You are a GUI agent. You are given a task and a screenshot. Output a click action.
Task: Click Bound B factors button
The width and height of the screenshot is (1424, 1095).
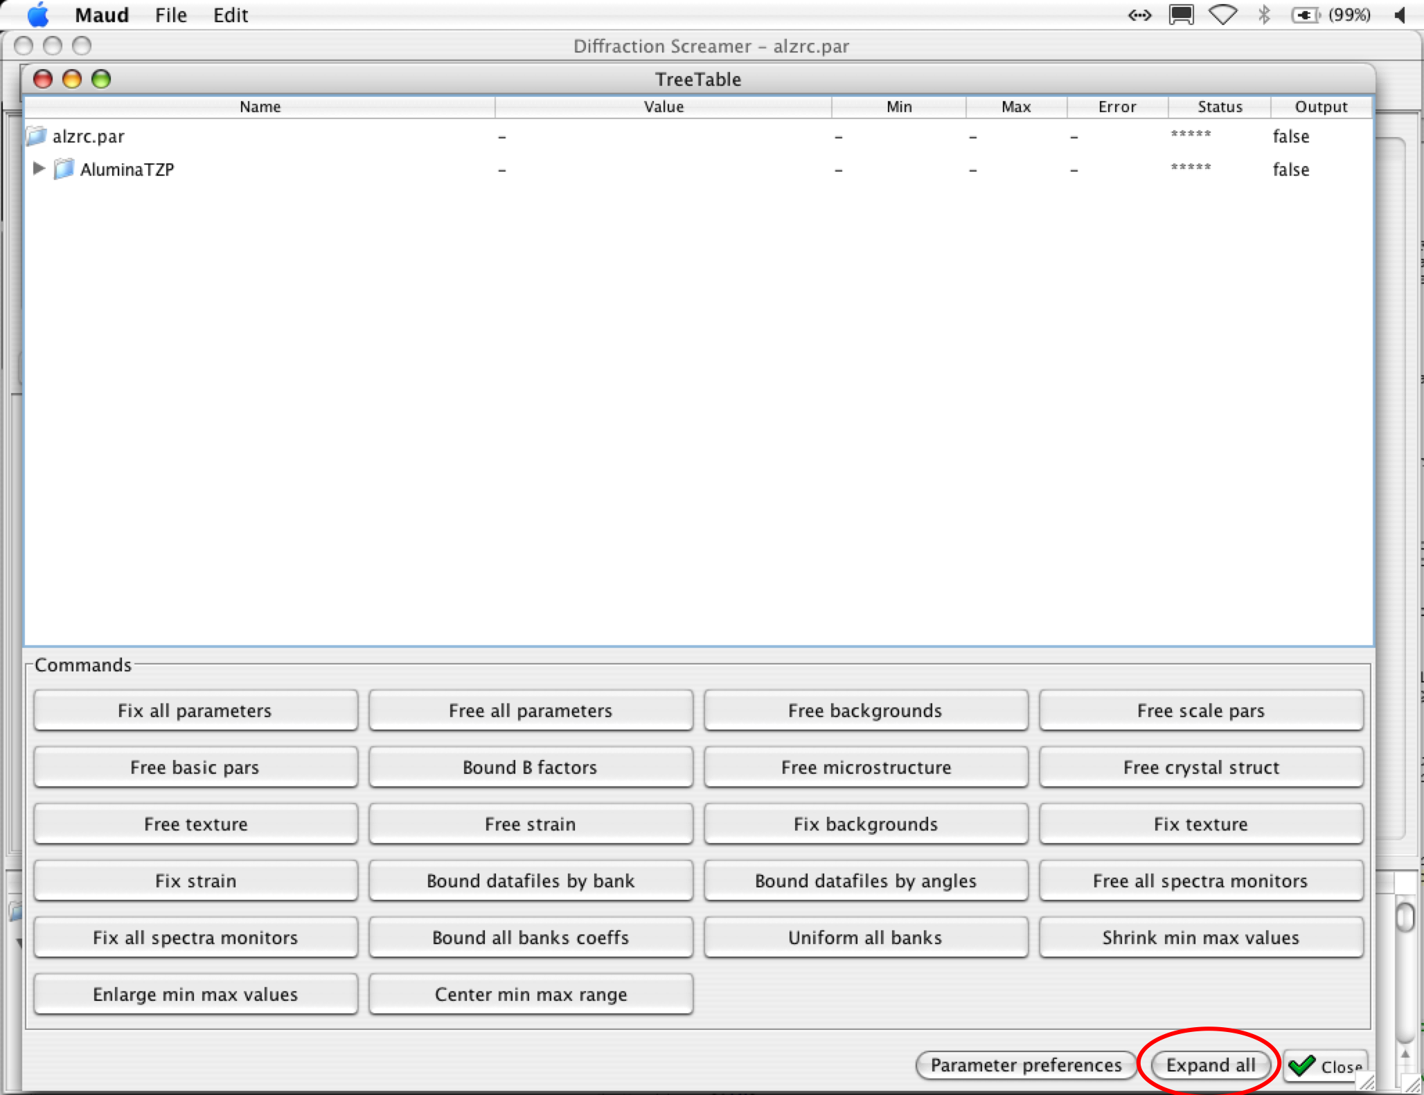[x=531, y=767]
